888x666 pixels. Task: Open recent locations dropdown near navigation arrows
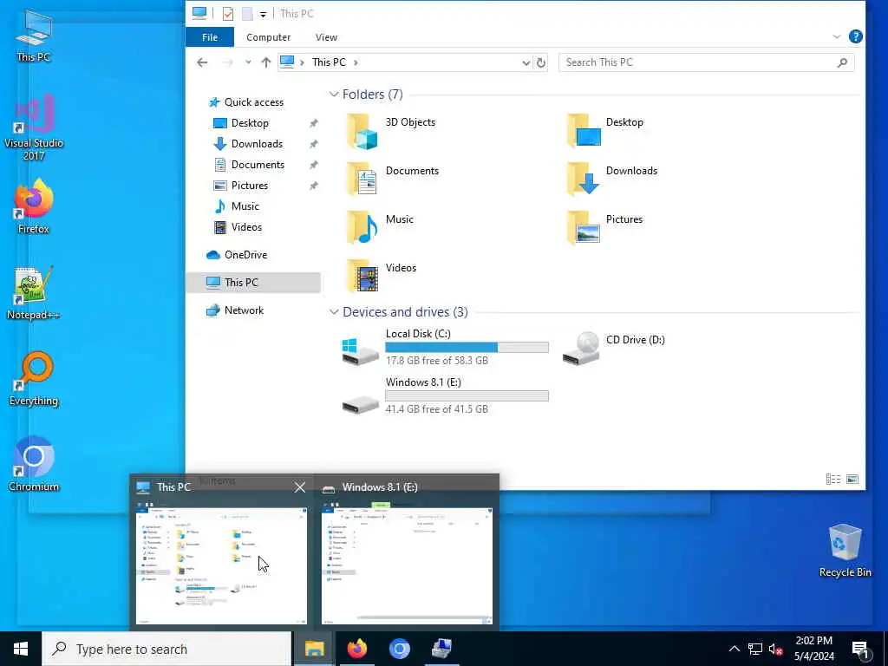pos(248,62)
